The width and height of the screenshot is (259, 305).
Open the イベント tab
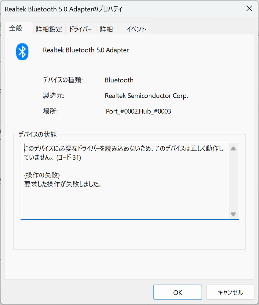coord(136,29)
